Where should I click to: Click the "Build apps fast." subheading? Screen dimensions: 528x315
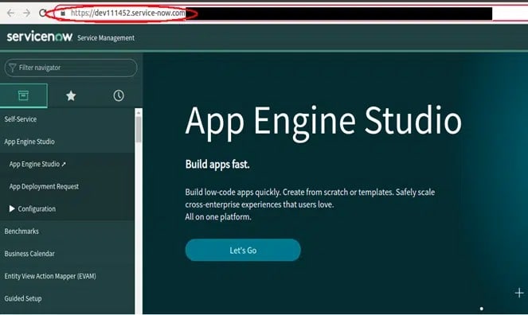[x=217, y=165]
